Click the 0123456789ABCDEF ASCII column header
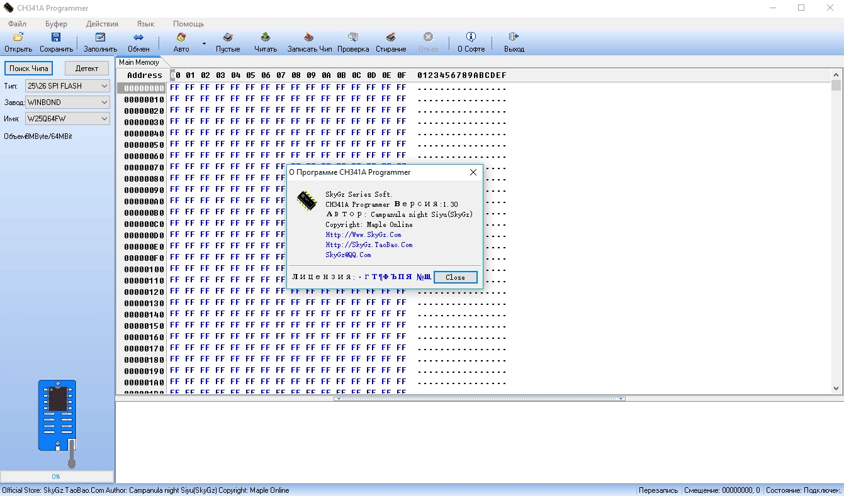The height and width of the screenshot is (496, 844). [x=461, y=75]
